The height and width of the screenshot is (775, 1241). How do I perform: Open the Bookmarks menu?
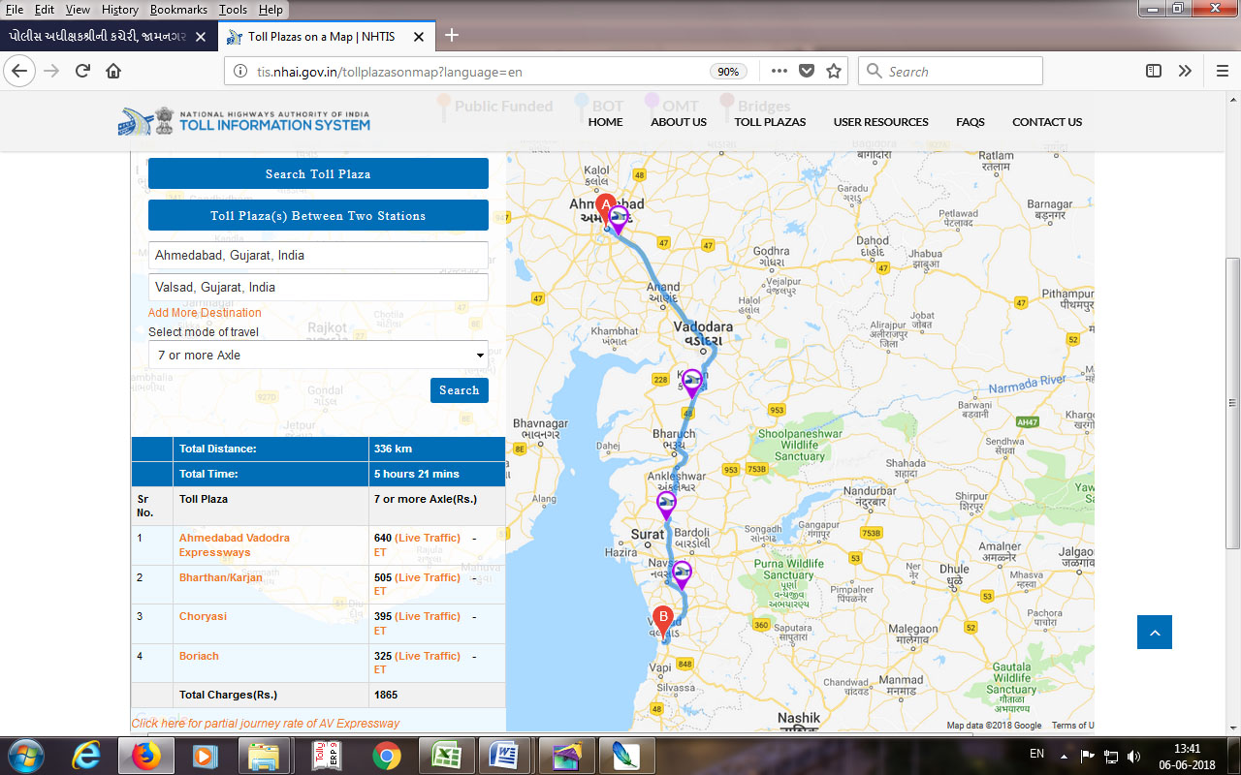176,9
